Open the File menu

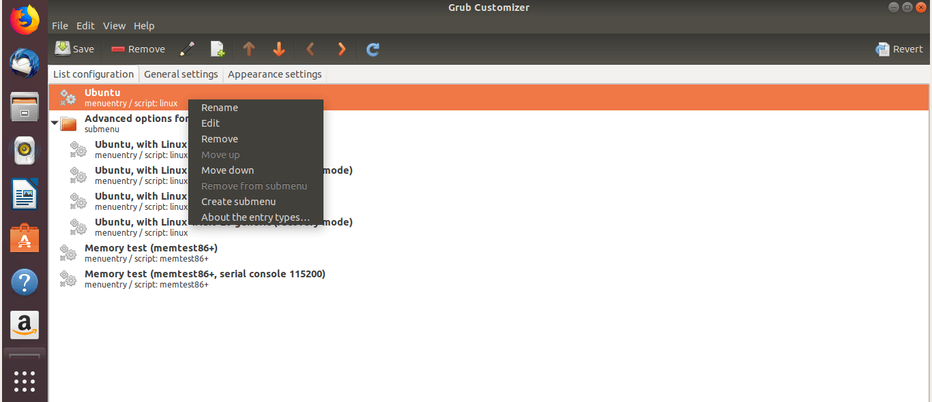60,26
